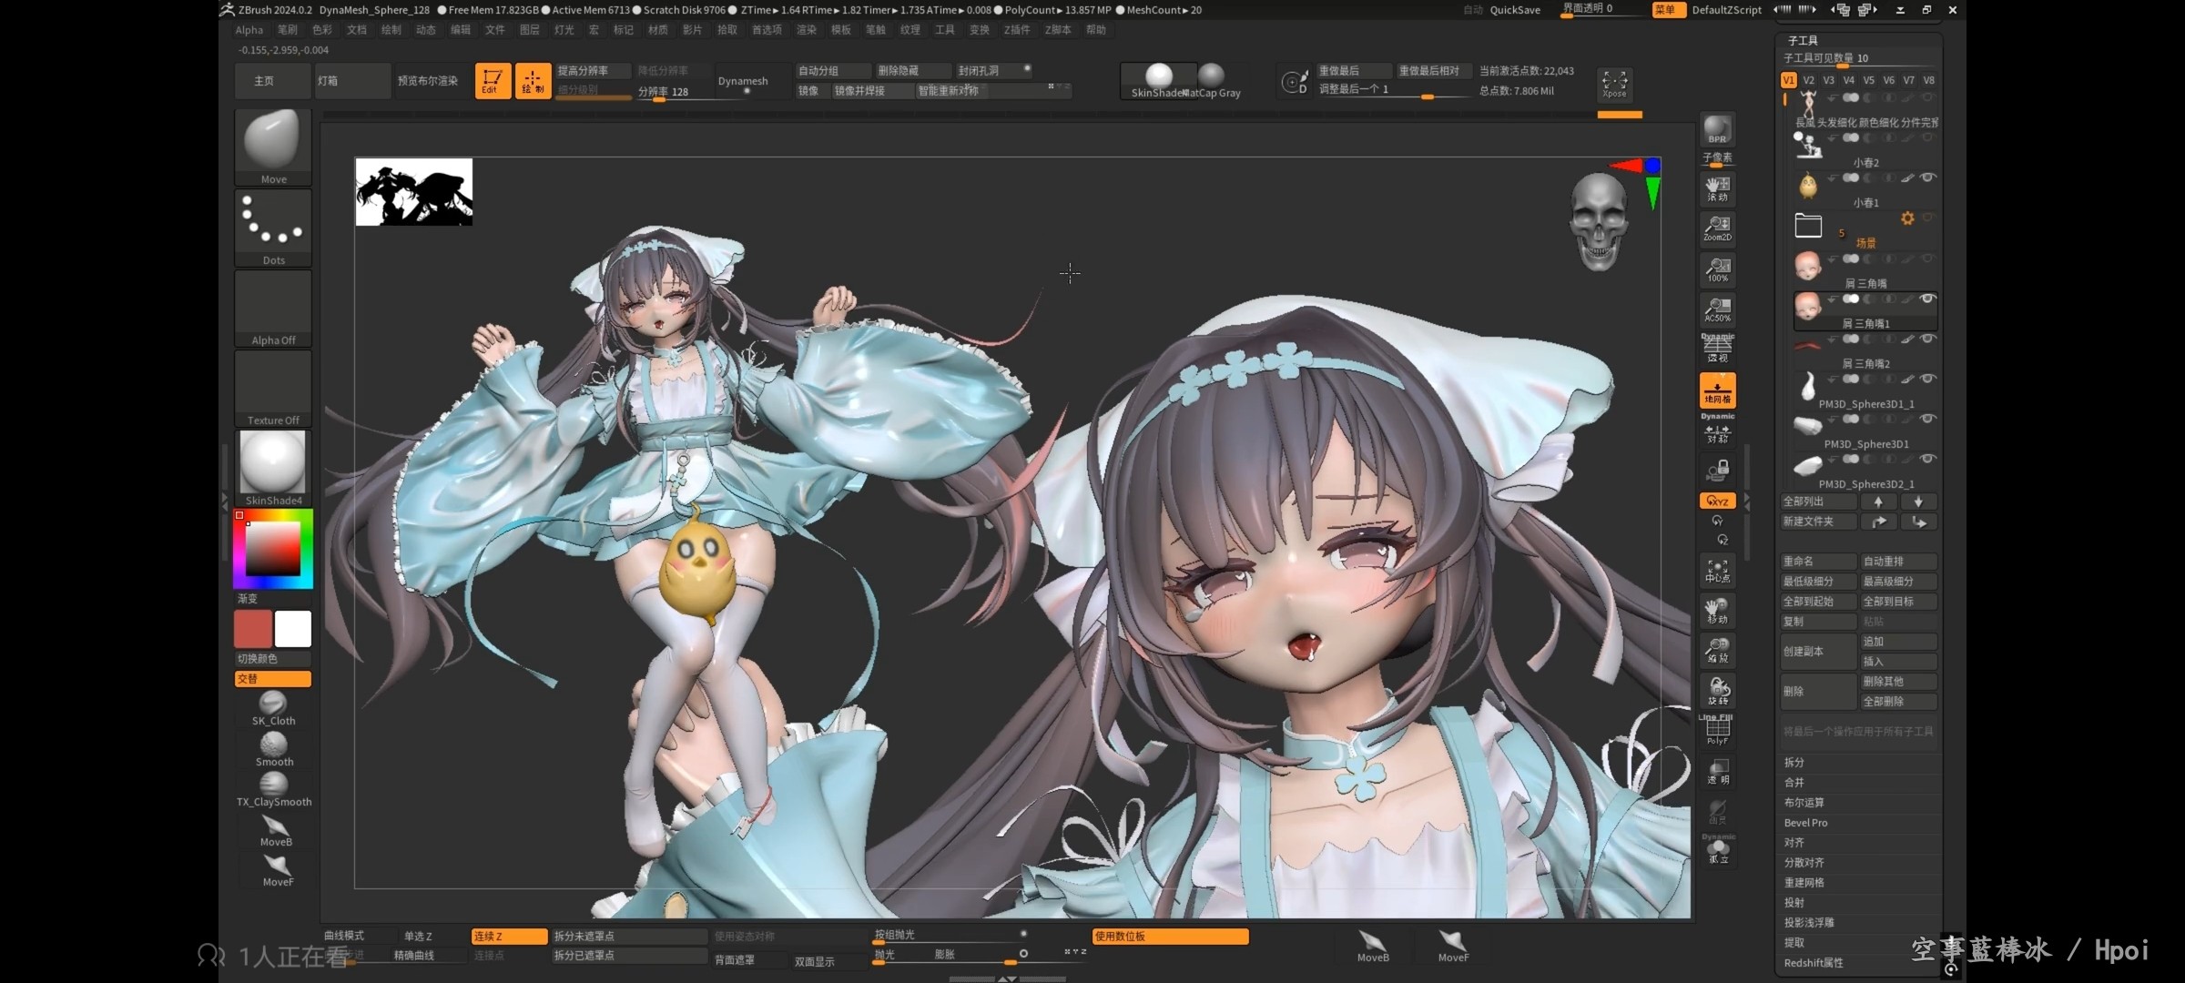Open the Z插件 plugin menu
Image resolution: width=2185 pixels, height=983 pixels.
[x=1016, y=30]
